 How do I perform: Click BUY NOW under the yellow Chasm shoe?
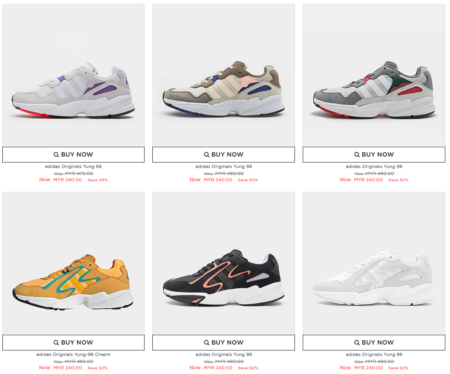[x=73, y=343]
